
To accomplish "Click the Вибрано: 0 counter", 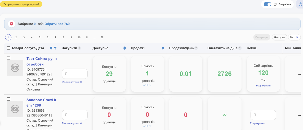I will click(x=27, y=24).
